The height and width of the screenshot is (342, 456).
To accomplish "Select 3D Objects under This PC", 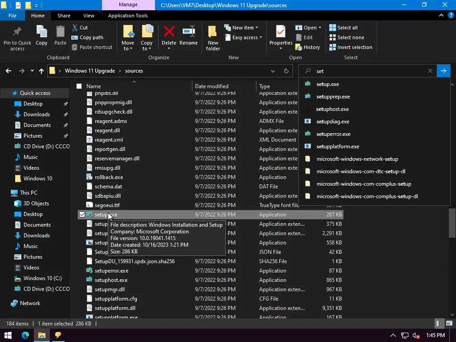I will tap(36, 203).
